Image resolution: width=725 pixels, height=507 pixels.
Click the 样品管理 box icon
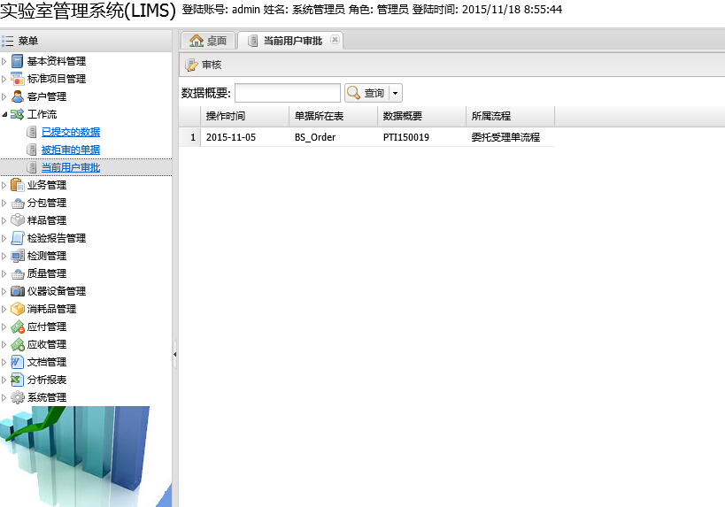(x=17, y=220)
